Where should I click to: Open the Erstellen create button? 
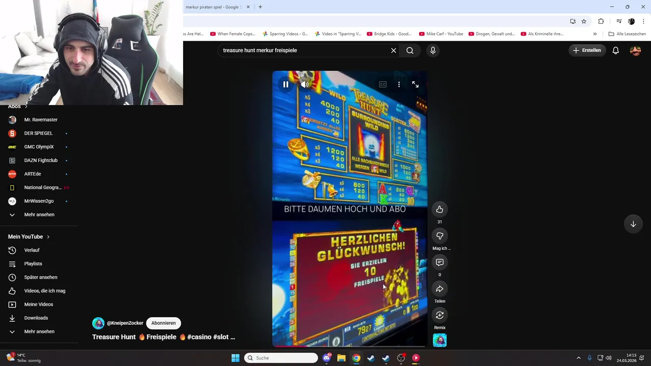click(x=587, y=50)
